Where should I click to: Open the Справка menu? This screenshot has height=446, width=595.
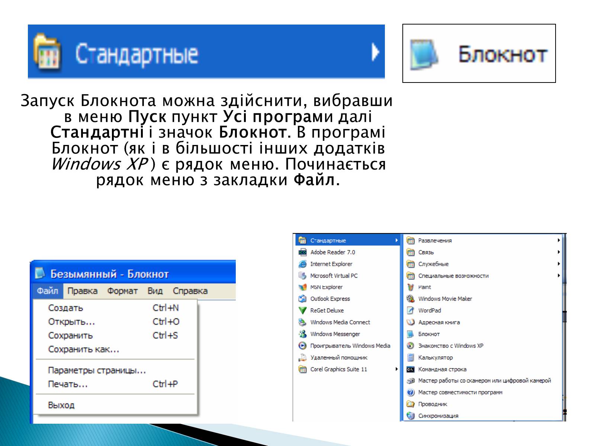point(190,291)
